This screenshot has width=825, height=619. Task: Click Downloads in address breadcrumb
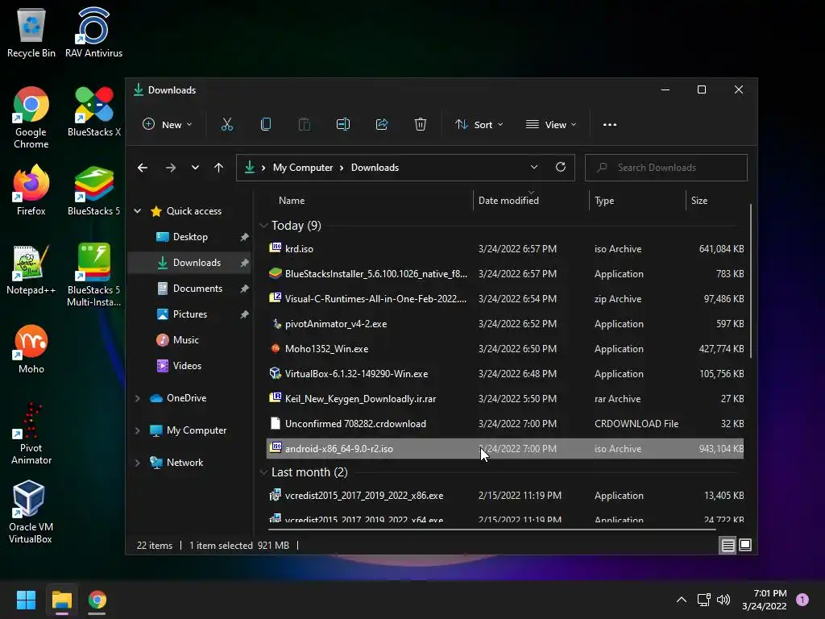point(375,168)
